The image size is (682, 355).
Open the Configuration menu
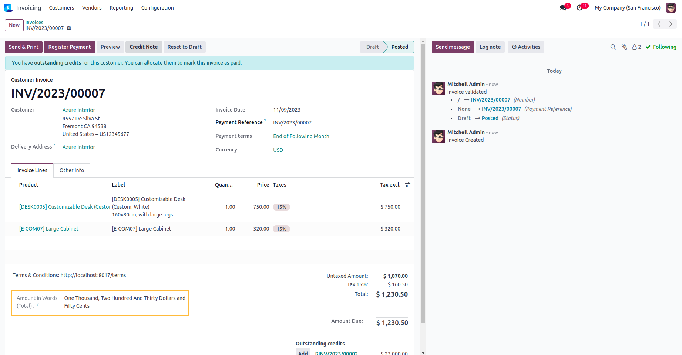[x=158, y=8]
